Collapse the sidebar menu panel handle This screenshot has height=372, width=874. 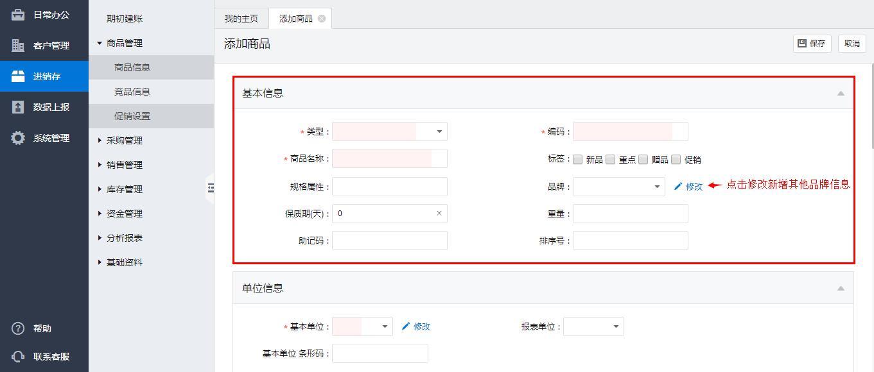pos(210,188)
